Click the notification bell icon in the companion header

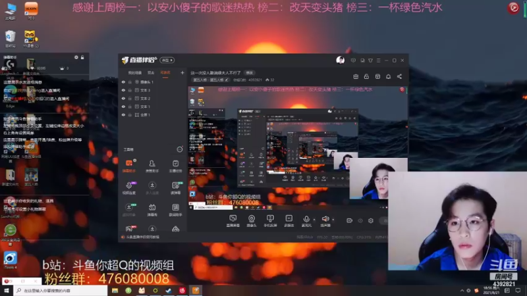click(x=388, y=76)
